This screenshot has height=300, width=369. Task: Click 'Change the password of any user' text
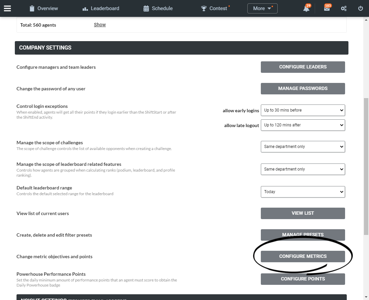51,89
